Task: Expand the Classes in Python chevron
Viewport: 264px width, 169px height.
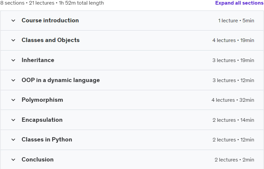Action: coord(13,140)
